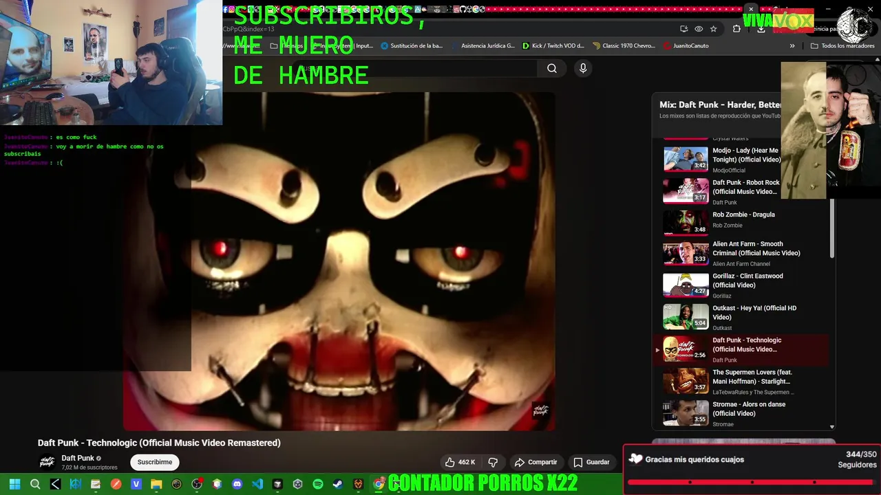This screenshot has width=881, height=495.
Task: Open Visual Studio Code from taskbar
Action: [x=257, y=484]
